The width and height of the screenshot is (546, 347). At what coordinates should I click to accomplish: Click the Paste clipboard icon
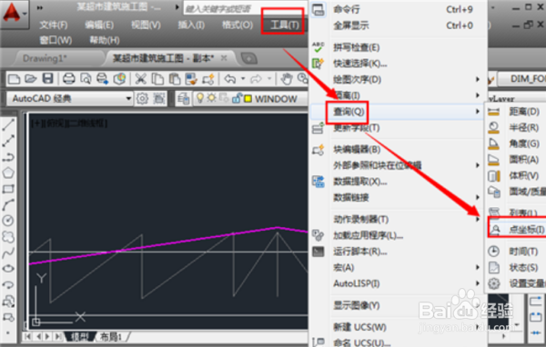[x=175, y=79]
